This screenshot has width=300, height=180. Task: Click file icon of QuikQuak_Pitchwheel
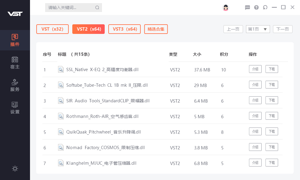(61, 132)
